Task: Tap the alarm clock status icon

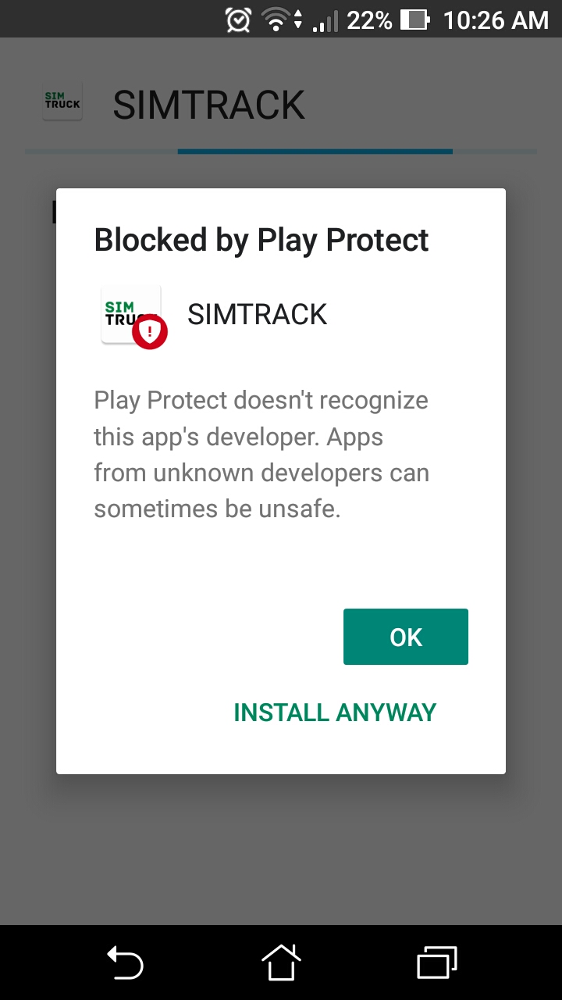Action: point(238,20)
